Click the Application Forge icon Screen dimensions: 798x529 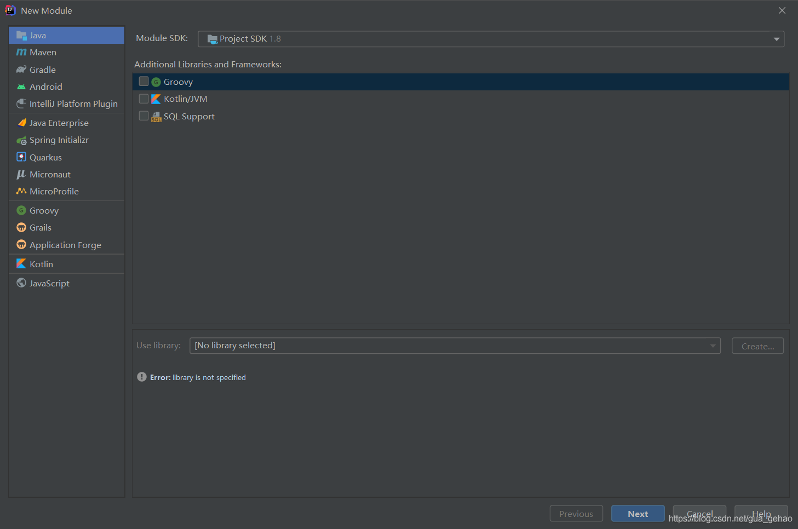(21, 245)
